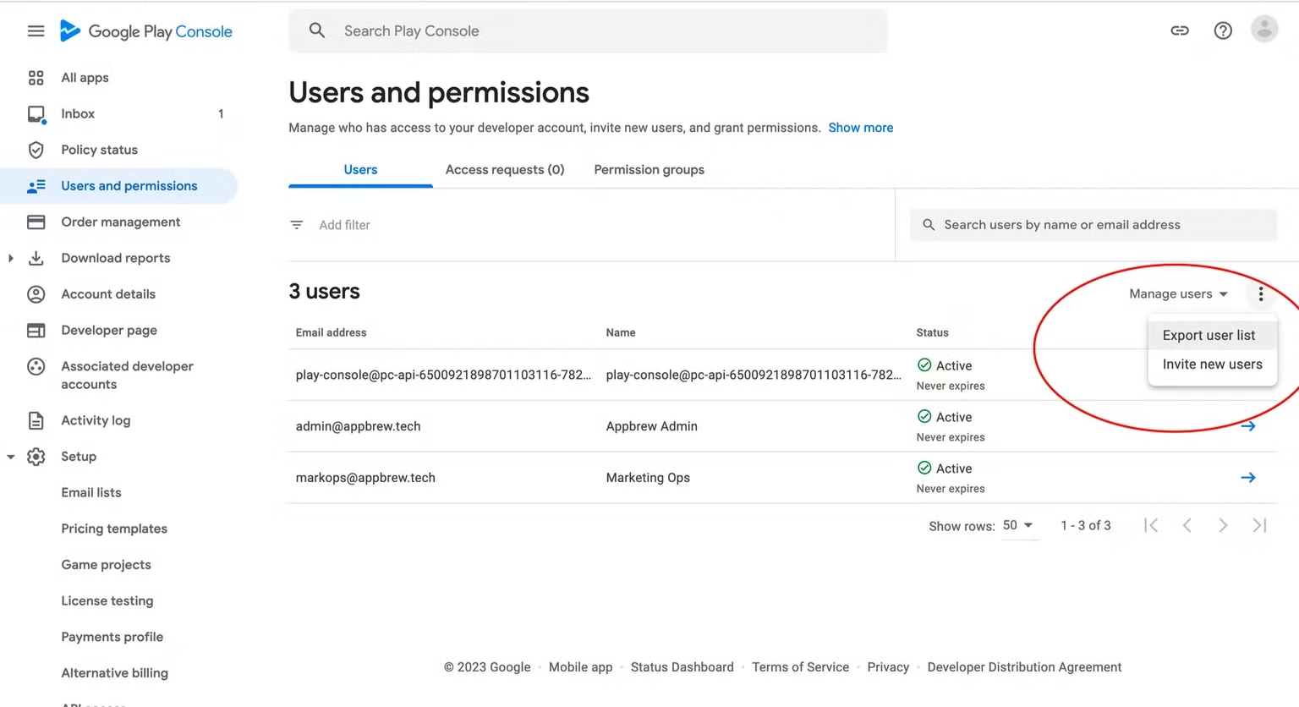Image resolution: width=1299 pixels, height=707 pixels.
Task: Open Users and permissions in sidebar
Action: tap(118, 186)
